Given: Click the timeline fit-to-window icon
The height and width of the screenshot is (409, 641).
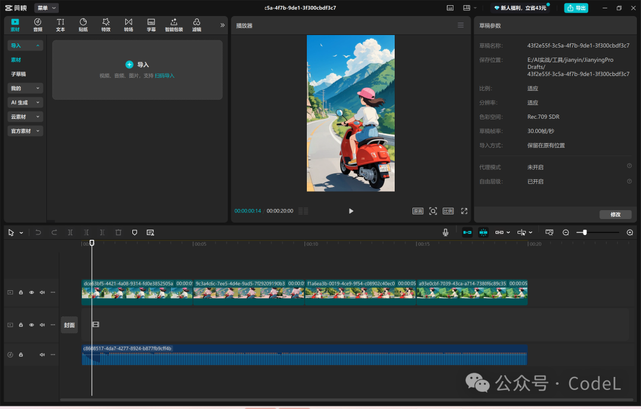Looking at the screenshot, I should (x=550, y=232).
